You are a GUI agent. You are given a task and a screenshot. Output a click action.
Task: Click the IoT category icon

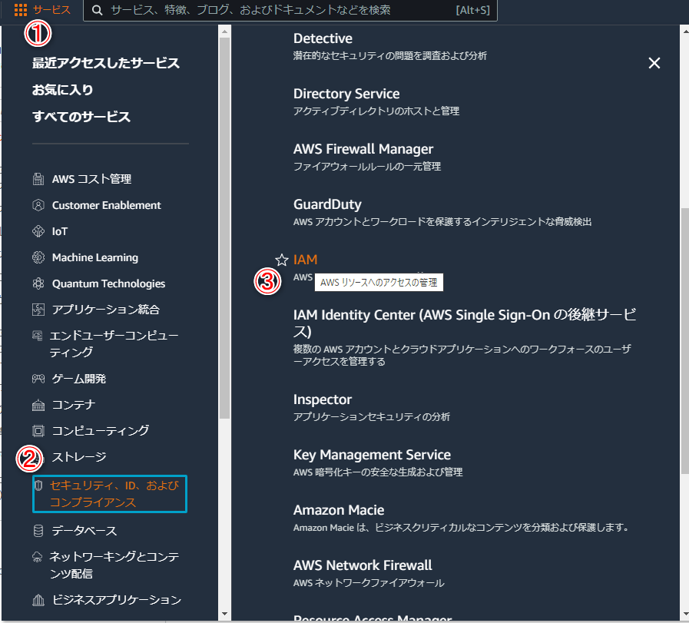38,231
